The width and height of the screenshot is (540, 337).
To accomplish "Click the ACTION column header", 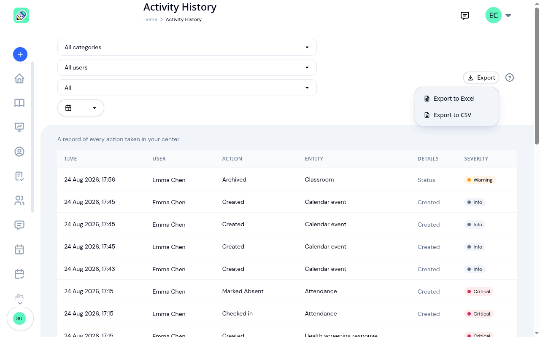I will pyautogui.click(x=232, y=159).
